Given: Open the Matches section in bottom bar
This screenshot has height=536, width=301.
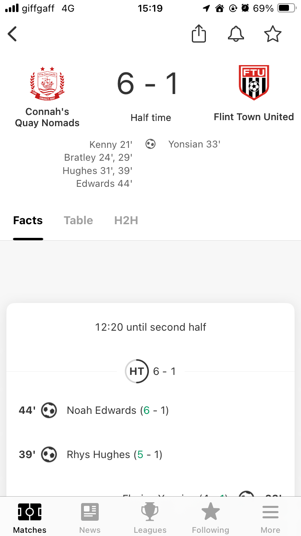Looking at the screenshot, I should [x=30, y=518].
